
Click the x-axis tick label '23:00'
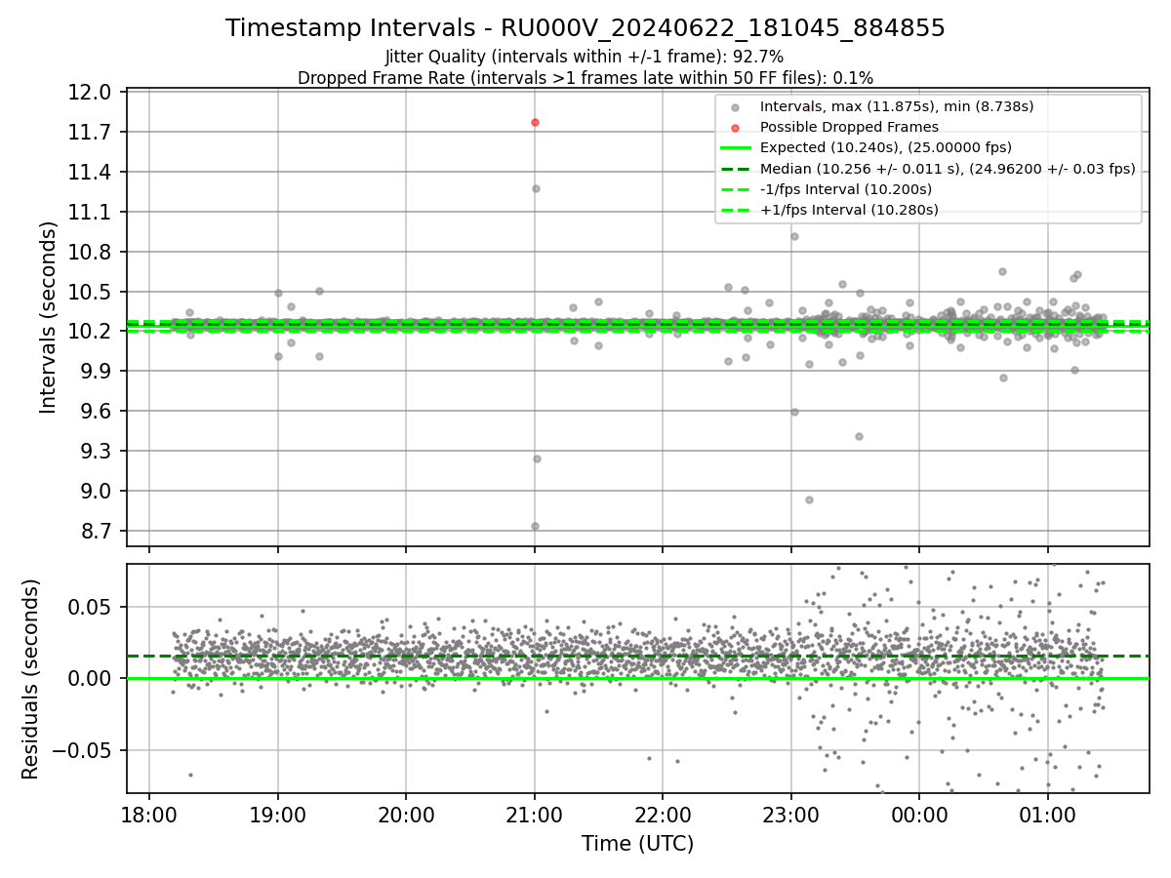pos(791,814)
